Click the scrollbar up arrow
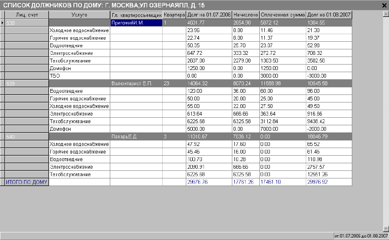This screenshot has height=240, width=389. 386,14
